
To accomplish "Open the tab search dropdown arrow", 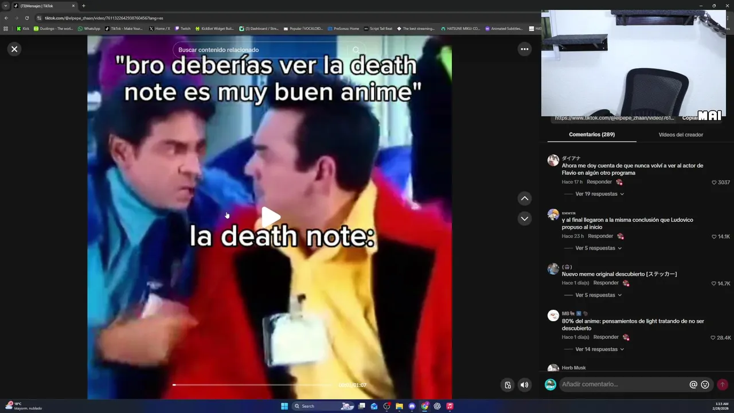I will pos(6,6).
